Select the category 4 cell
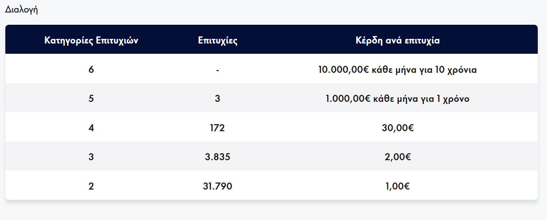Screen dimensions: 547x220 click(91, 128)
